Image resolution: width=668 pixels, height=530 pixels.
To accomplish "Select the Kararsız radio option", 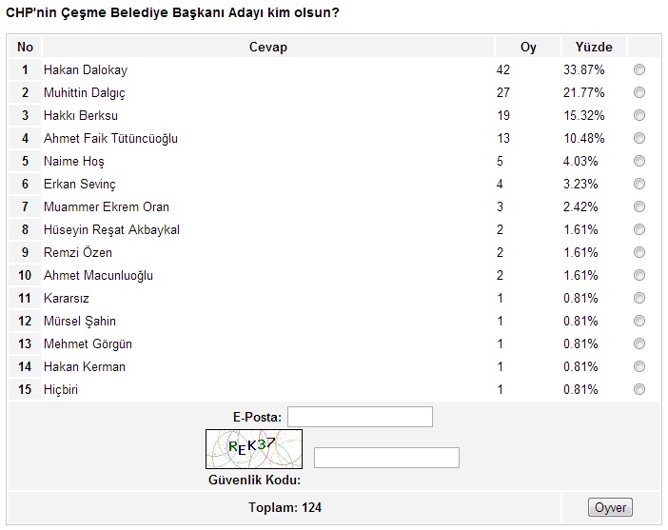I will pos(639,299).
